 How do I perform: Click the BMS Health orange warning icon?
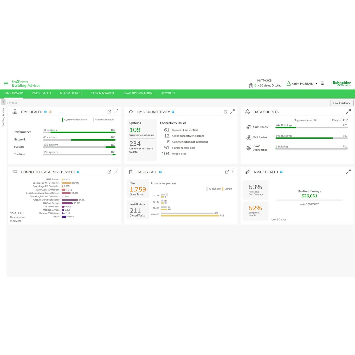[50, 112]
